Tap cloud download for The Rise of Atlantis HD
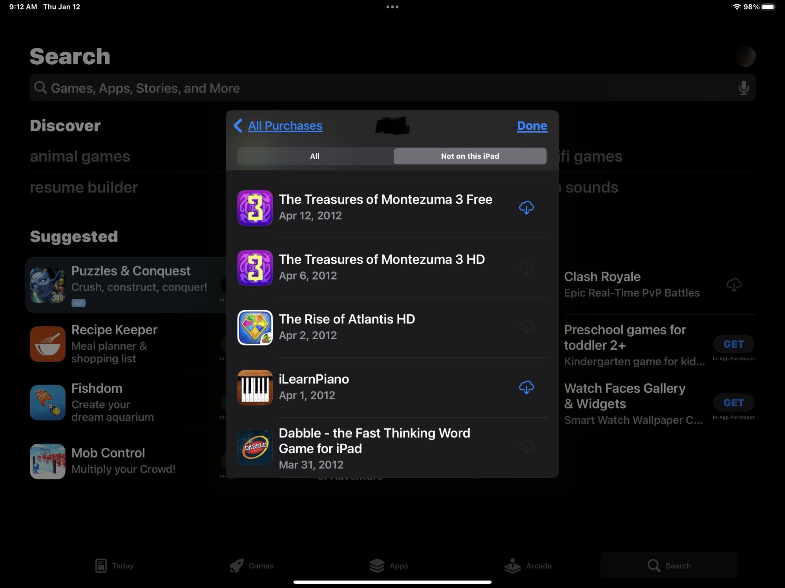The width and height of the screenshot is (785, 588). click(x=526, y=327)
